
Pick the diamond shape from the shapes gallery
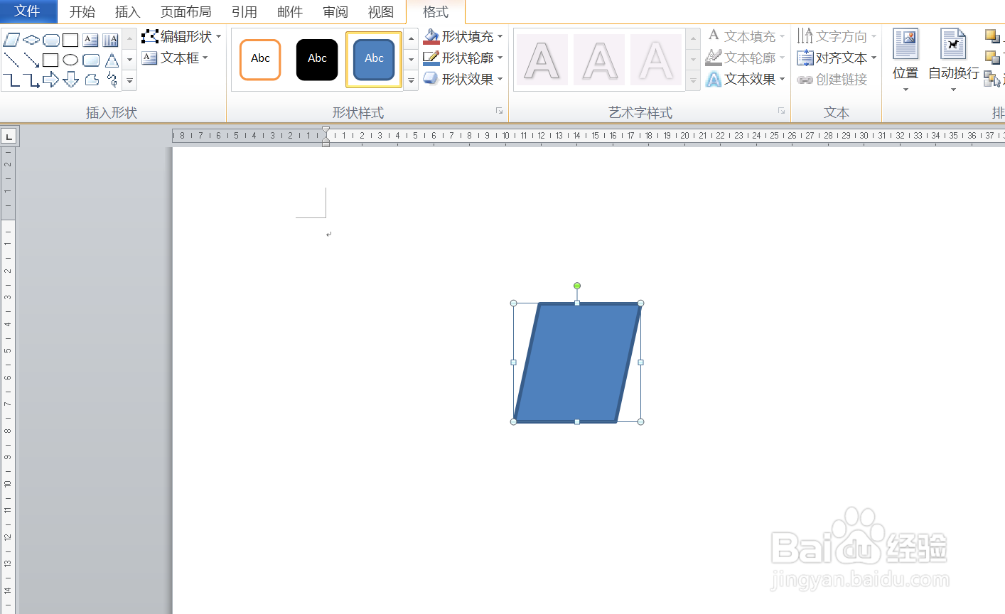point(31,40)
